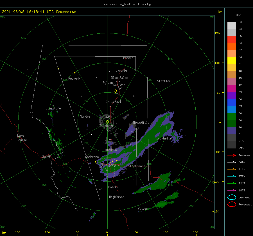Pick the magenta 39-42 dBZ swatch
The width and height of the screenshot is (253, 236).
(x=232, y=89)
